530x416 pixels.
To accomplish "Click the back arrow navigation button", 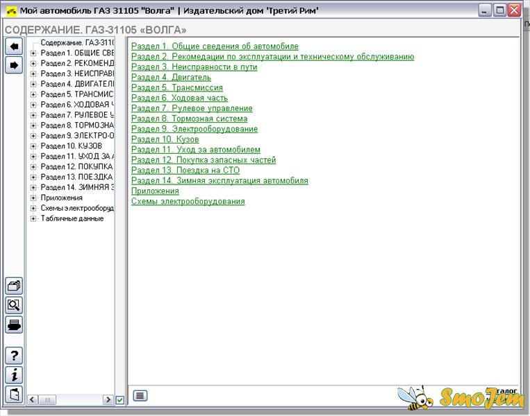I will click(14, 46).
